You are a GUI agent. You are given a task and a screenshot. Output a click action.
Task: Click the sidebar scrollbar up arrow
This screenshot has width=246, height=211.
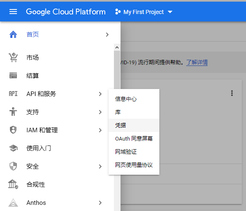[117, 47]
